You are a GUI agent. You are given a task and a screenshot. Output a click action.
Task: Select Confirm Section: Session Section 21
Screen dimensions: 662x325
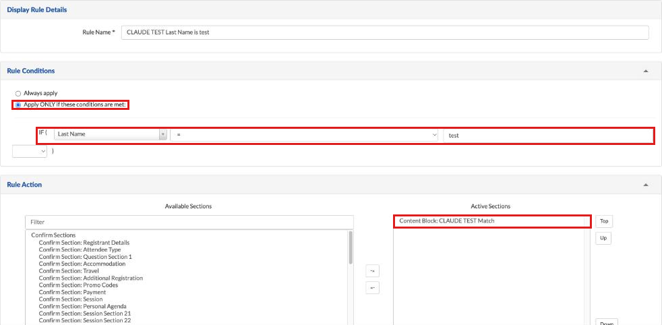click(85, 313)
